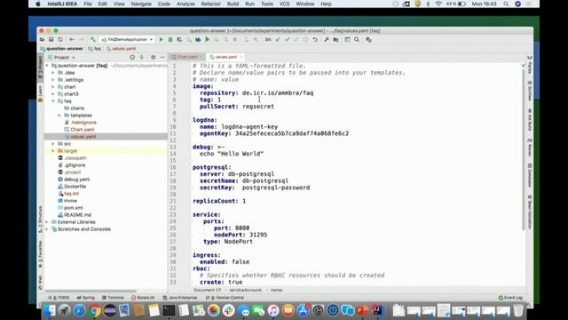
Task: Open the Refactor menu
Action: [211, 4]
